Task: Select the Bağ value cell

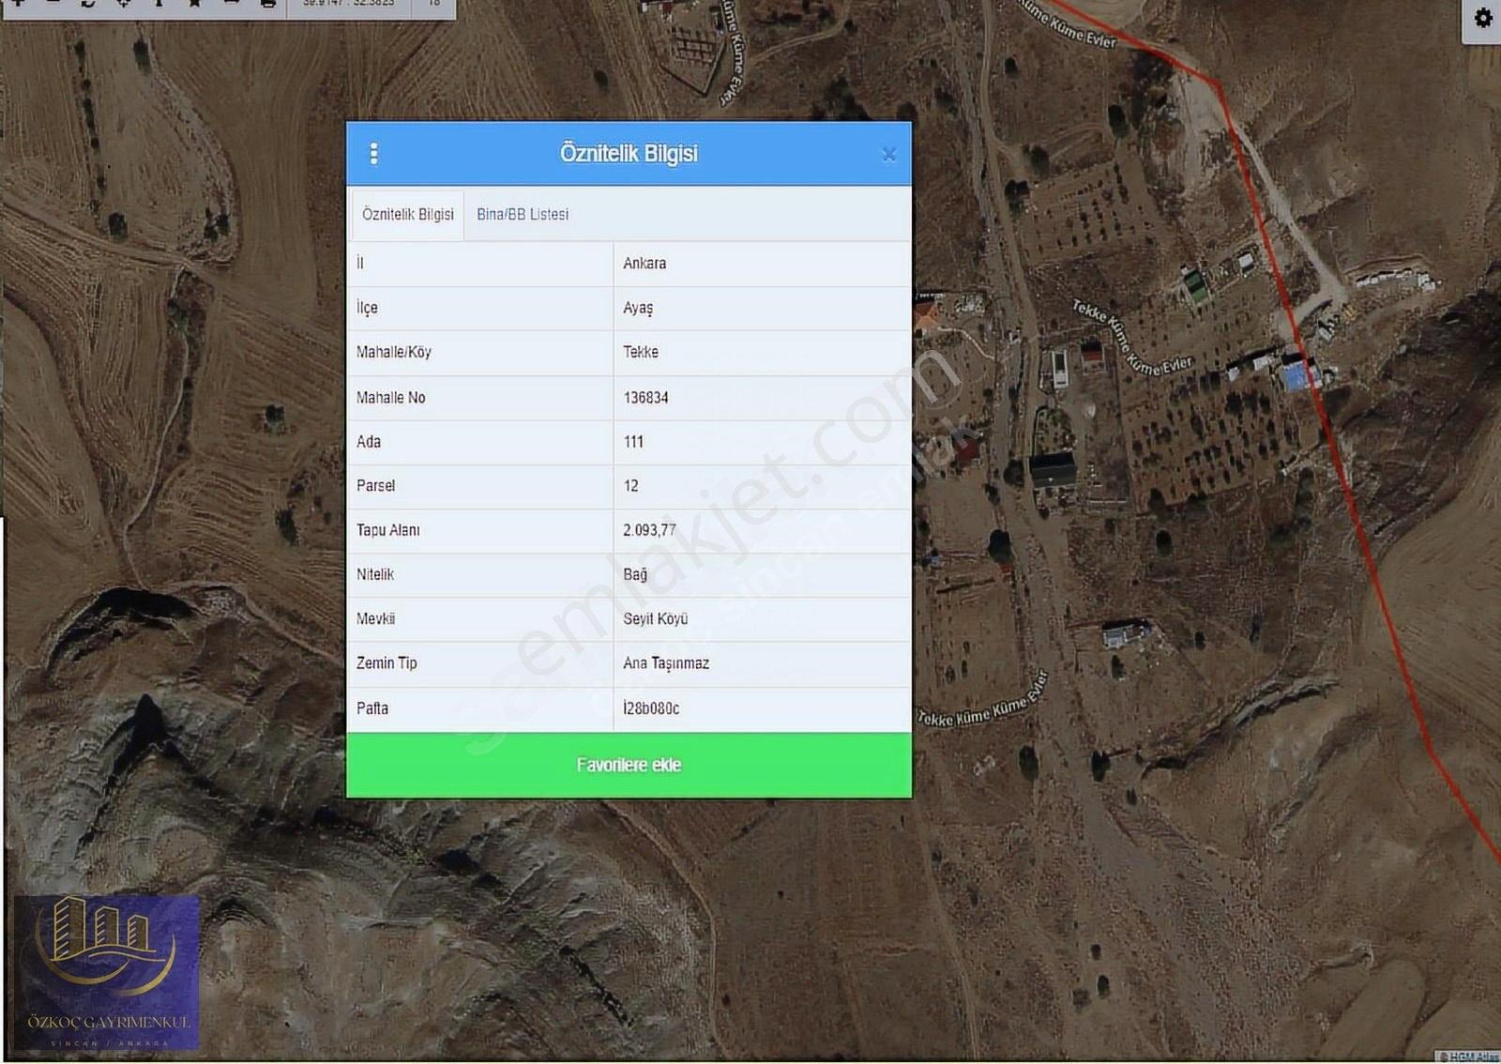Action: click(x=762, y=574)
